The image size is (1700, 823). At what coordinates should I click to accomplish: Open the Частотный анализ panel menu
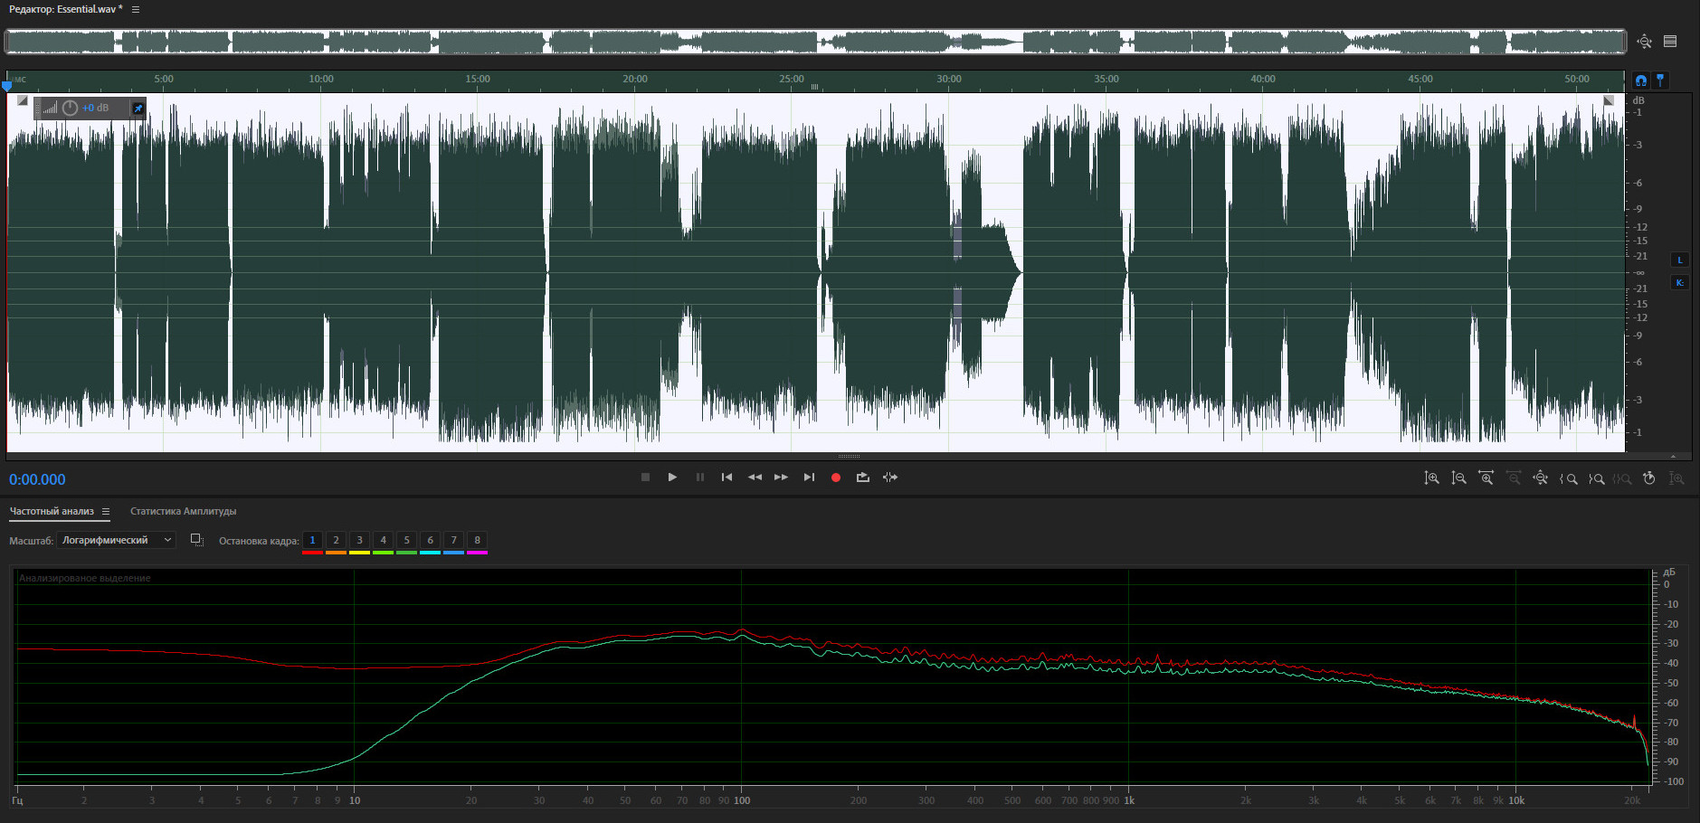coord(106,512)
